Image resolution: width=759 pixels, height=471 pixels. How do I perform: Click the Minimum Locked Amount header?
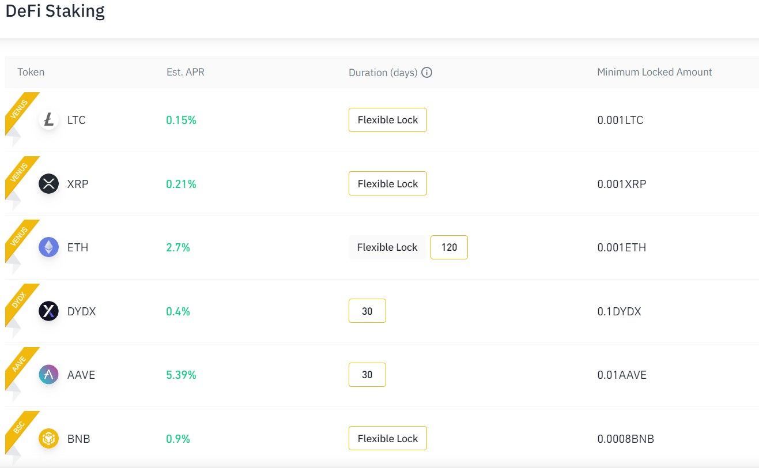tap(654, 73)
